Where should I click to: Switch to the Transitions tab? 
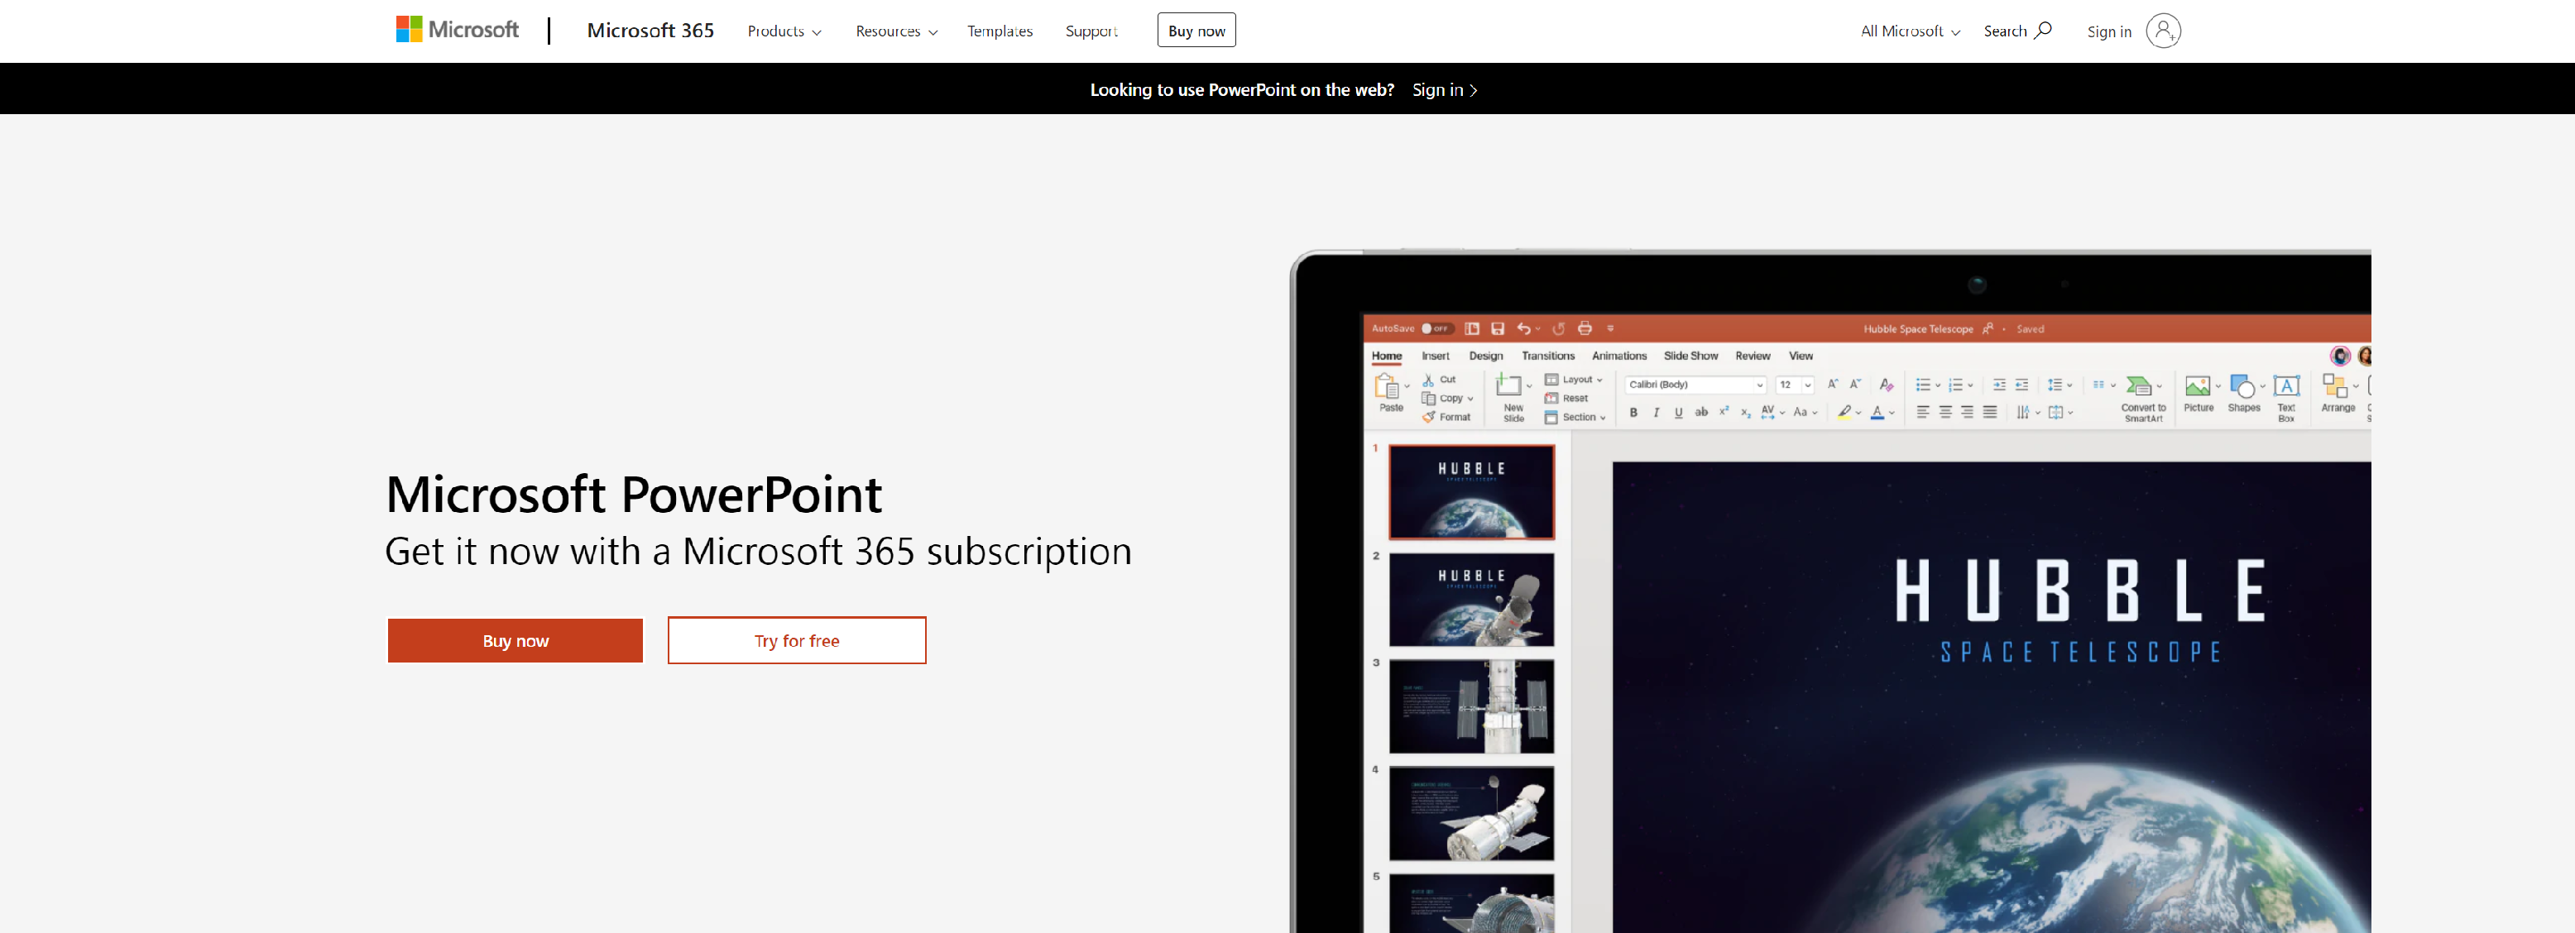(x=1547, y=356)
